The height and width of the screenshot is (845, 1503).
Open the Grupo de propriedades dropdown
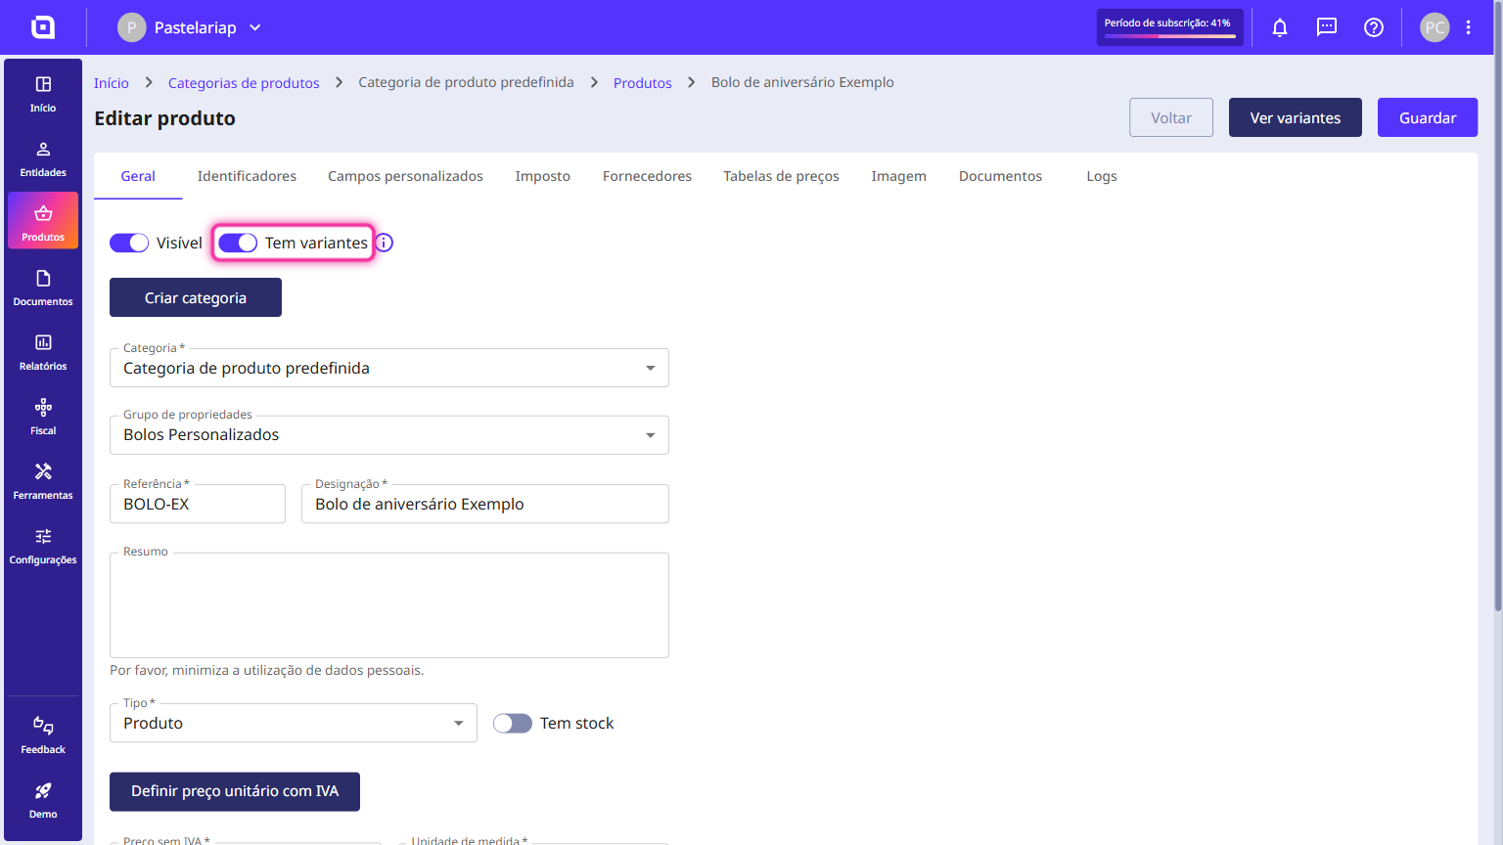[x=389, y=435]
